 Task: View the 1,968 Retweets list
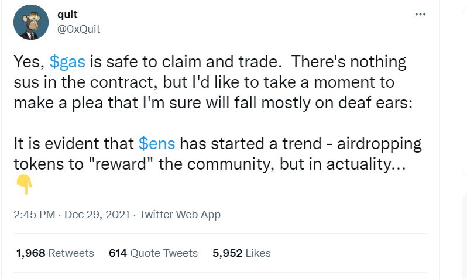pos(56,253)
